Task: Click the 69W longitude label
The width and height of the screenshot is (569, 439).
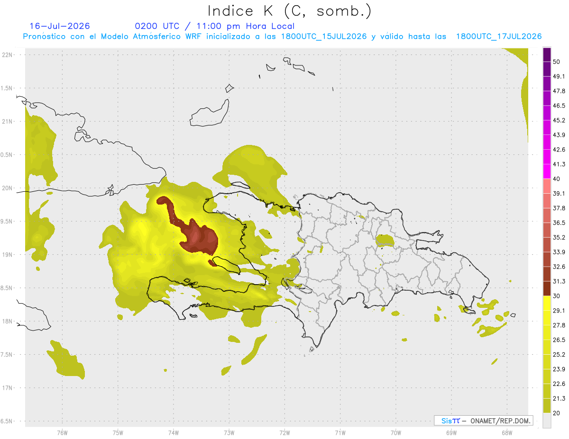Action: click(451, 432)
